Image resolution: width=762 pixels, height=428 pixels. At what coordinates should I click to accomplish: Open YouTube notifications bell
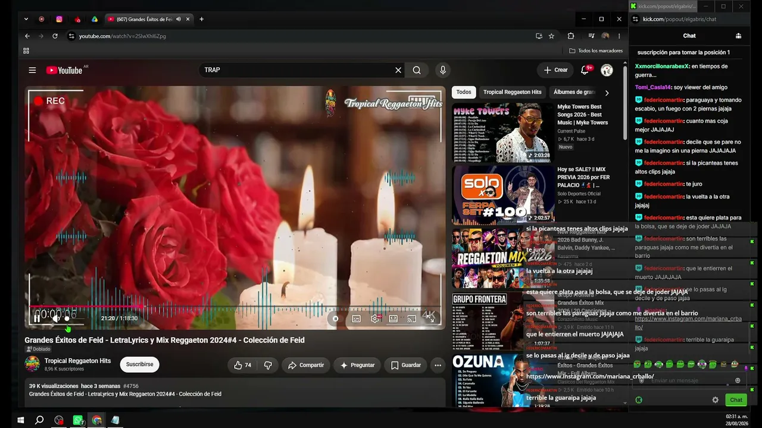585,70
